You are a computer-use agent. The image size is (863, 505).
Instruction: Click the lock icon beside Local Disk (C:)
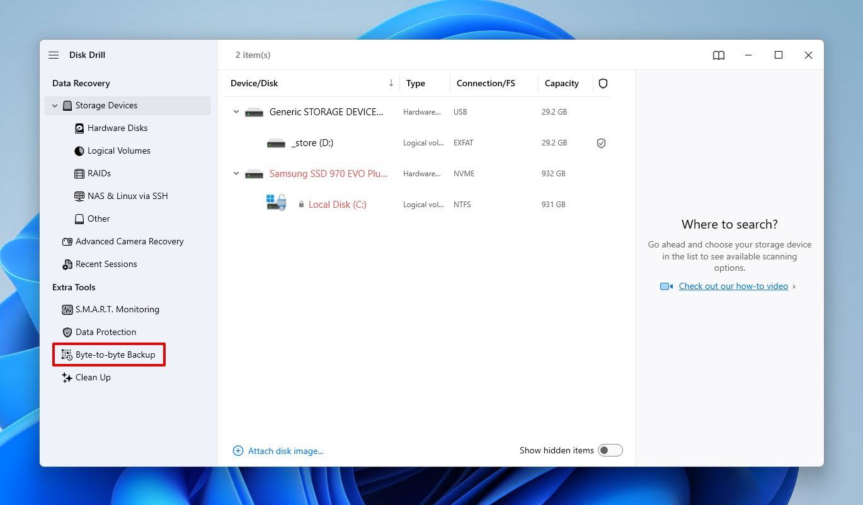[301, 205]
